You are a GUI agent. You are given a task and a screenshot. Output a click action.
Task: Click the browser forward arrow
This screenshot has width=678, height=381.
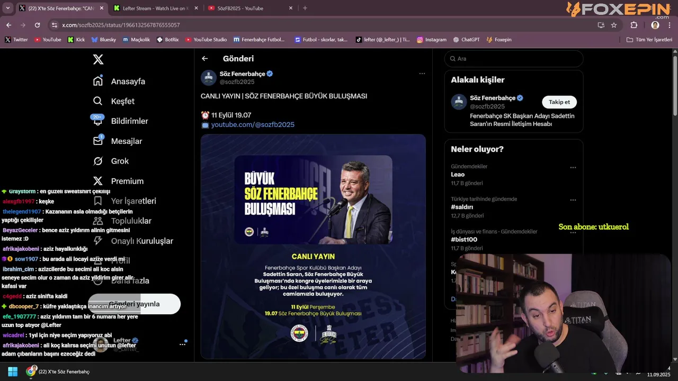tap(23, 25)
